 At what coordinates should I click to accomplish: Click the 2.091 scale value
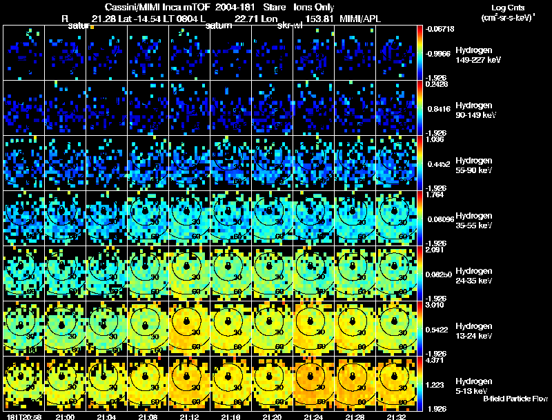point(435,250)
